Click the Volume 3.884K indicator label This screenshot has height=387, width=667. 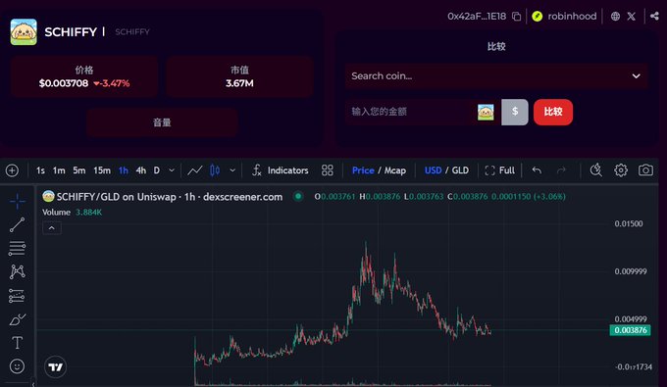(x=72, y=212)
